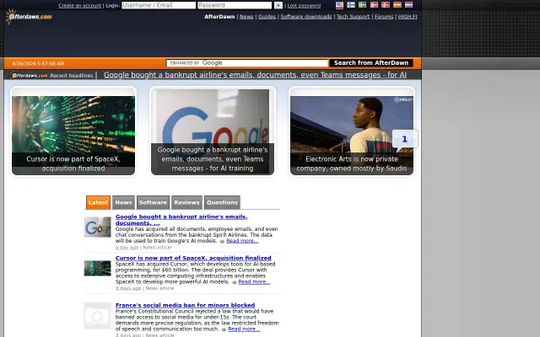This screenshot has height=337, width=540.
Task: Click Read more for France article
Action: click(244, 329)
